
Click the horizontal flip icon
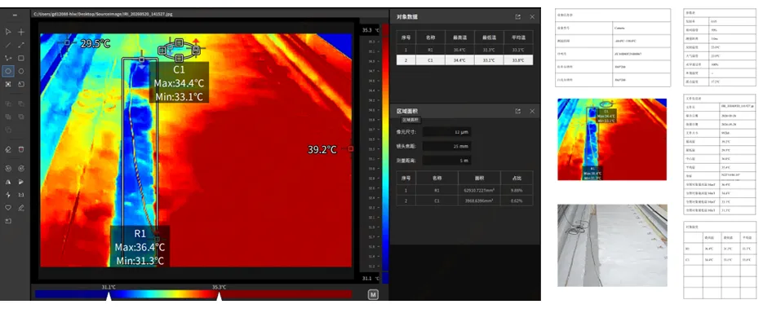click(x=8, y=182)
